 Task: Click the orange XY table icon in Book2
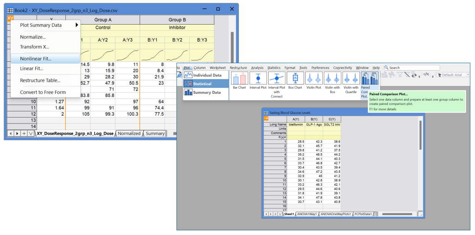click(10, 18)
